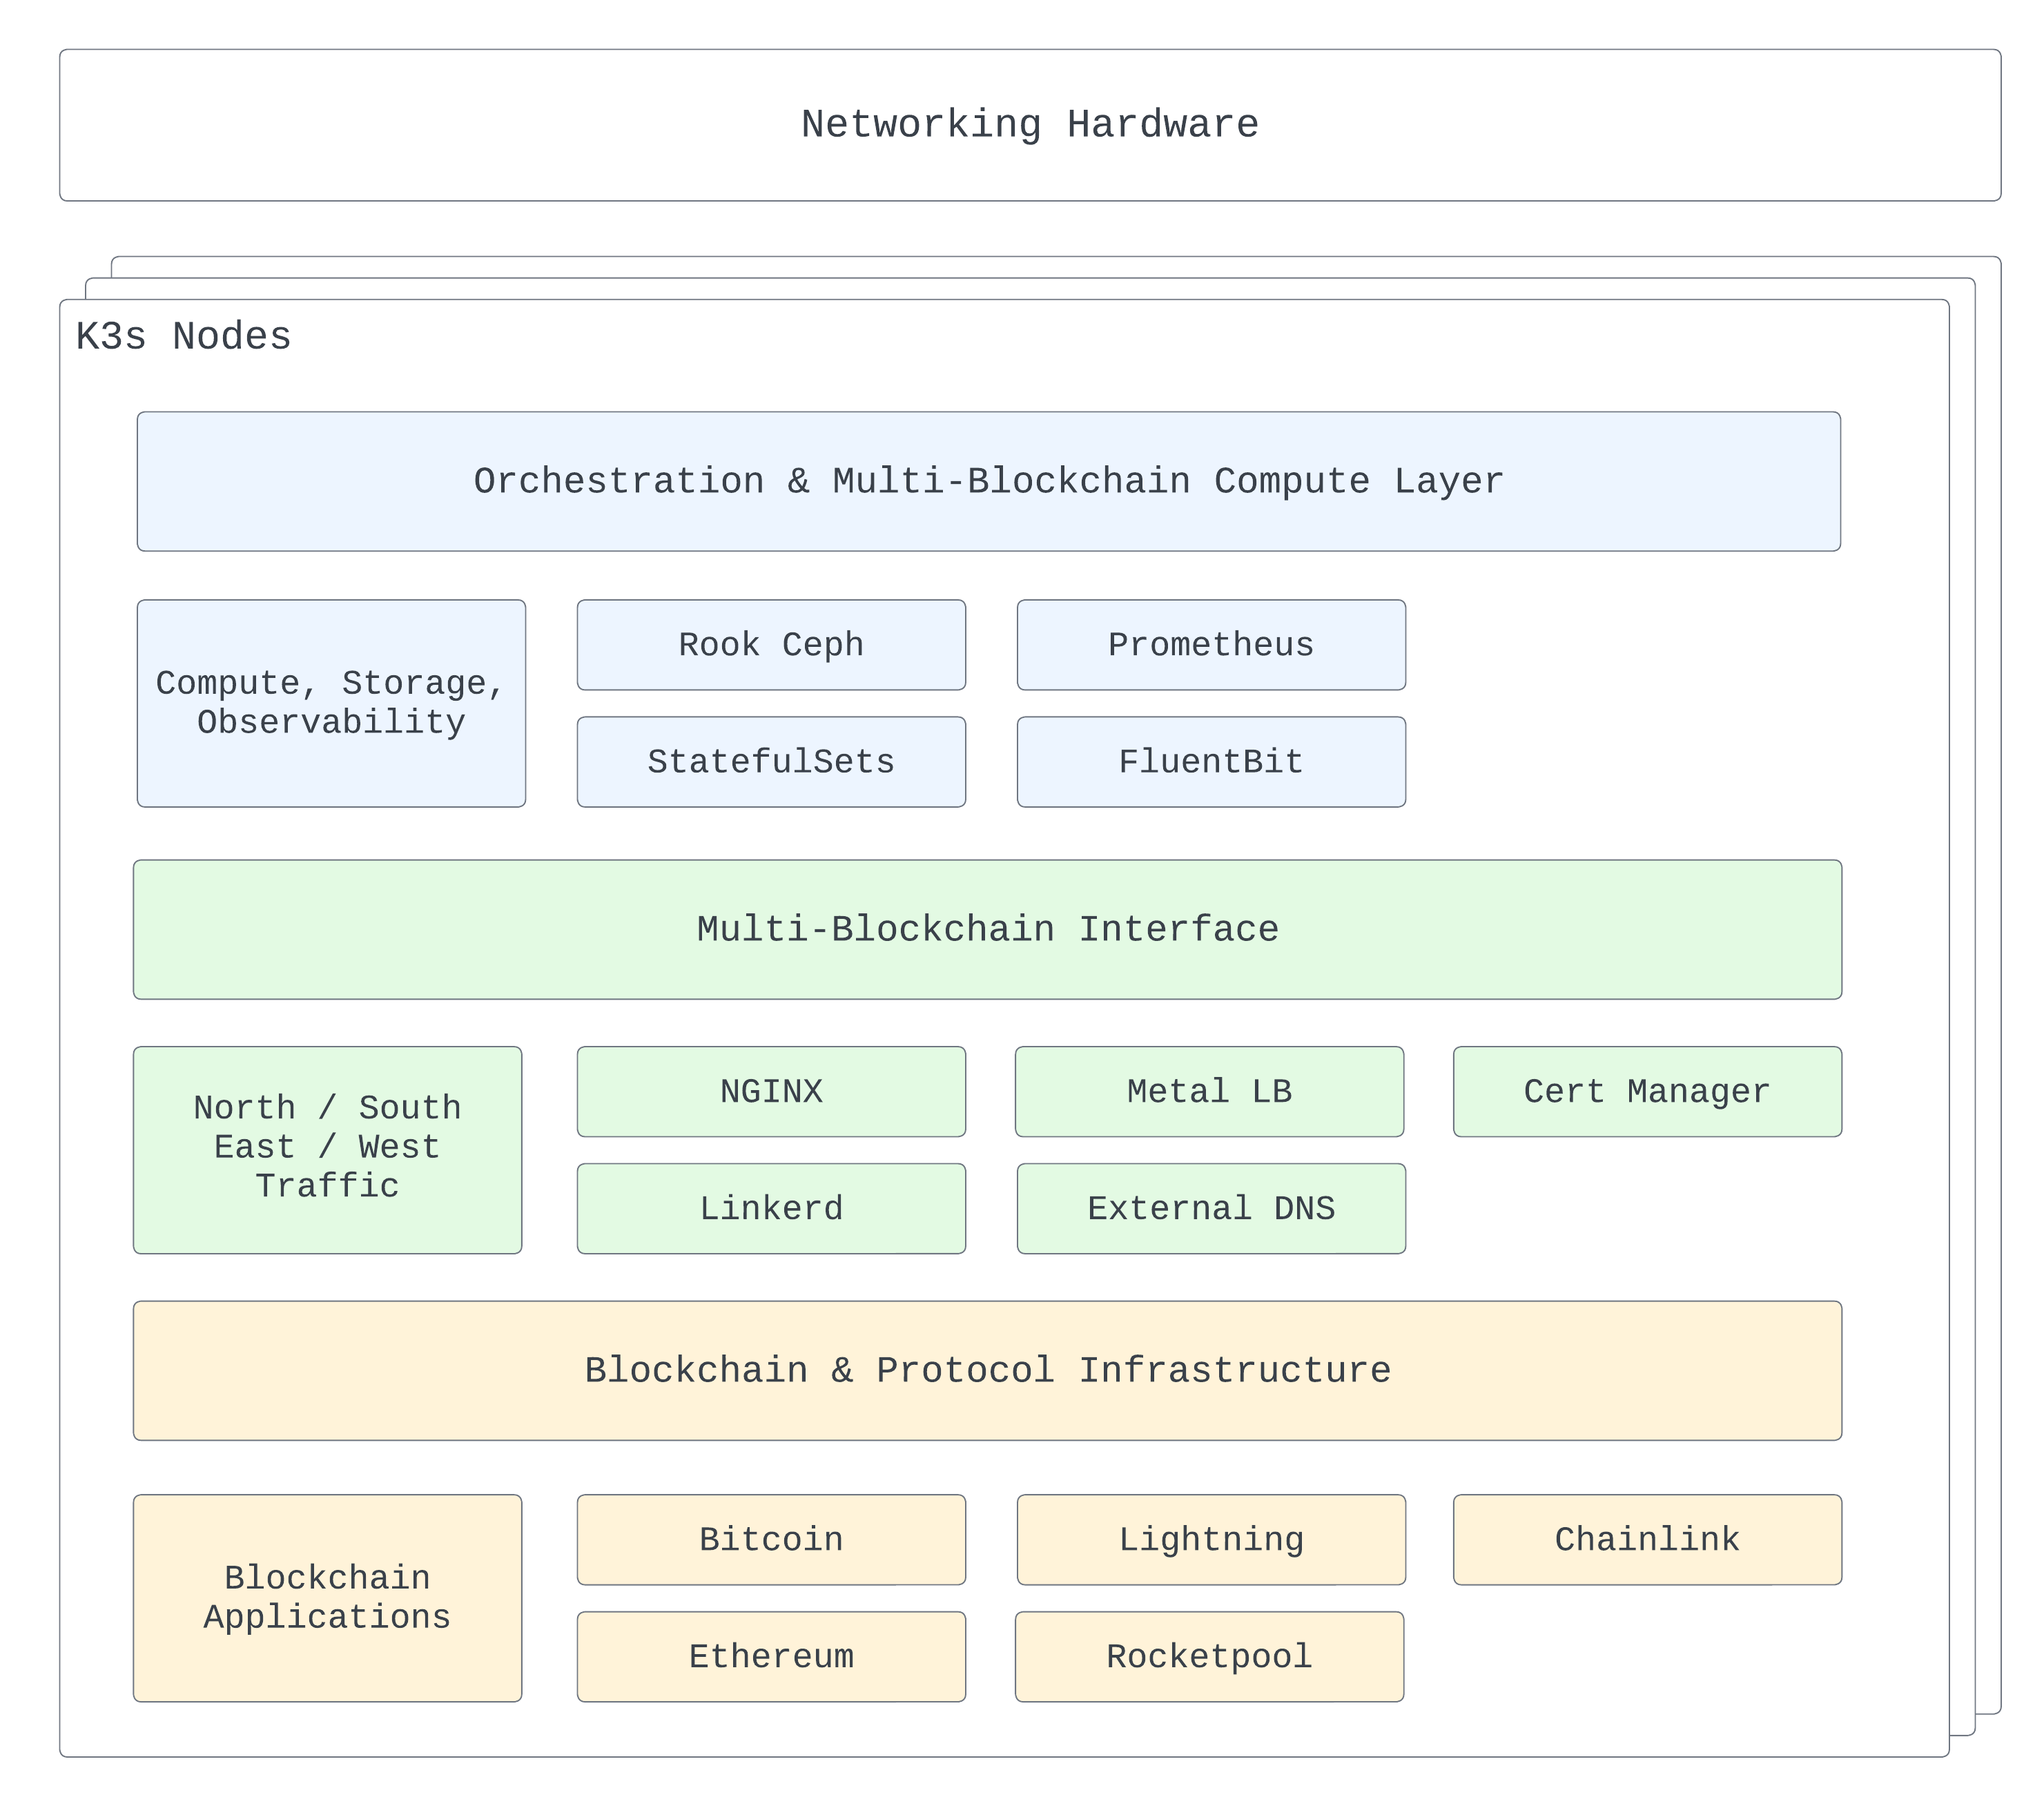
Task: Select the Blockchain Applications box
Action: 327,1598
